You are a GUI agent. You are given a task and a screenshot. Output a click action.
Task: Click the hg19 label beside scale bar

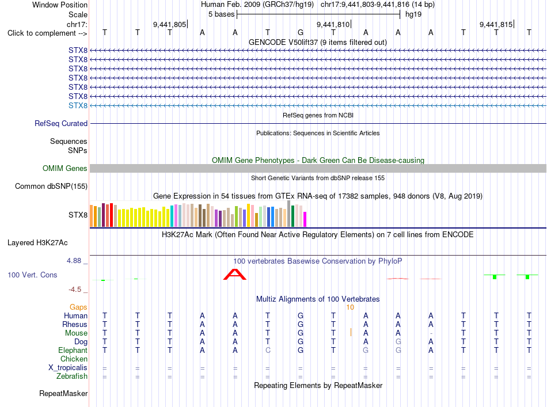pyautogui.click(x=413, y=14)
